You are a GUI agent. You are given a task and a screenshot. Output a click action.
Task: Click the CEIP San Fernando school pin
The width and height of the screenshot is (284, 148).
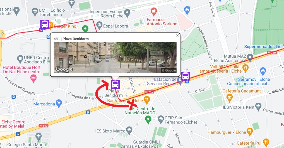pos(161,119)
